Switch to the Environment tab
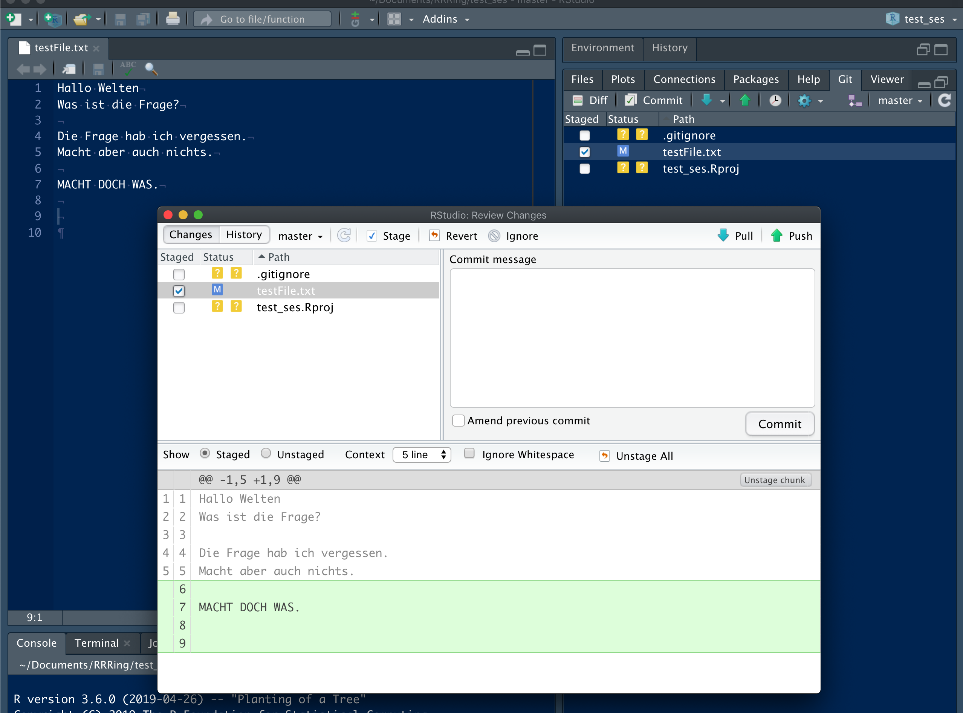This screenshot has height=713, width=963. (x=603, y=47)
